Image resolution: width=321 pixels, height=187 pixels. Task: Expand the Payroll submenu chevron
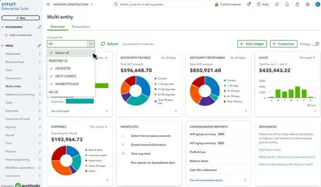pyautogui.click(x=39, y=135)
